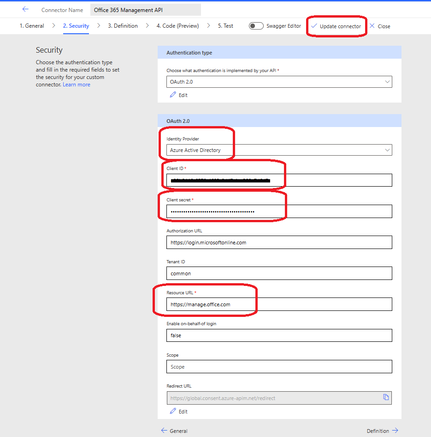431x437 pixels.
Task: Click the left arrow beside General at bottom
Action: 164,431
